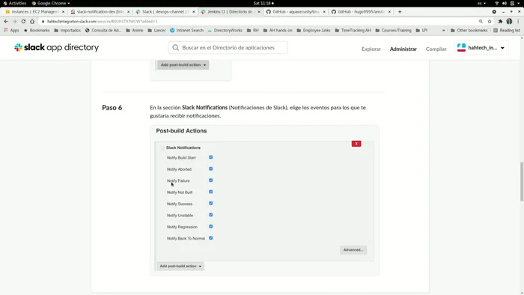Screen dimensions: 524x295
Task: Open the Consulta de Ad... bookmark
Action: [103, 31]
